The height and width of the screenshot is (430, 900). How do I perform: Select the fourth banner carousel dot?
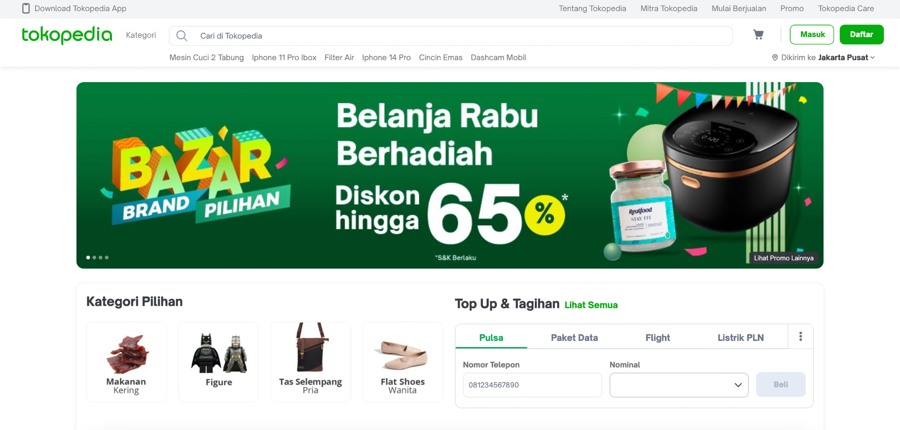tap(107, 258)
